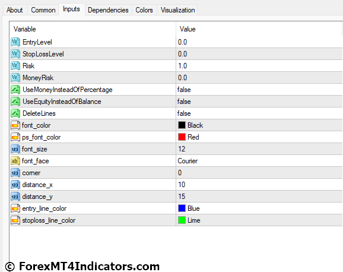Screen dimensions: 343x272
Task: Click the font_size integer icon
Action: tap(15, 149)
